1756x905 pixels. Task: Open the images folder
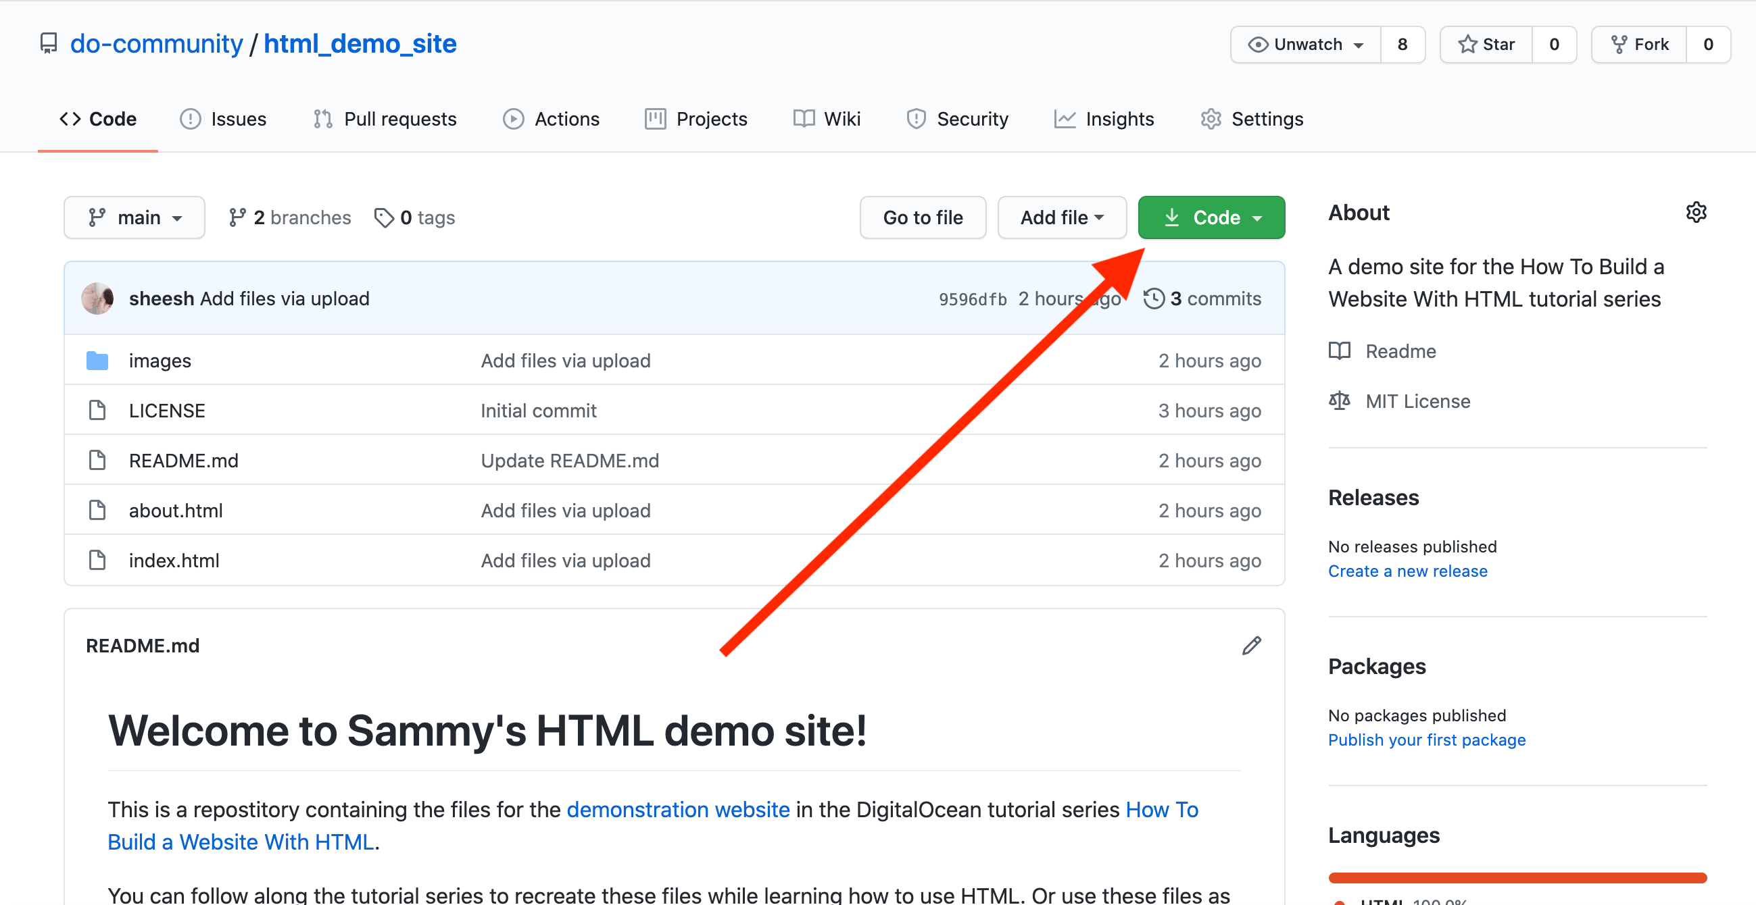pos(160,361)
